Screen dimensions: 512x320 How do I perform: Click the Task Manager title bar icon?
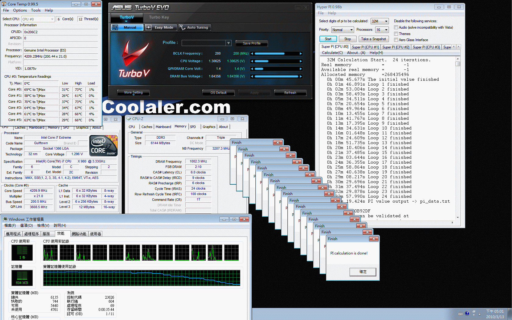pyautogui.click(x=5, y=219)
